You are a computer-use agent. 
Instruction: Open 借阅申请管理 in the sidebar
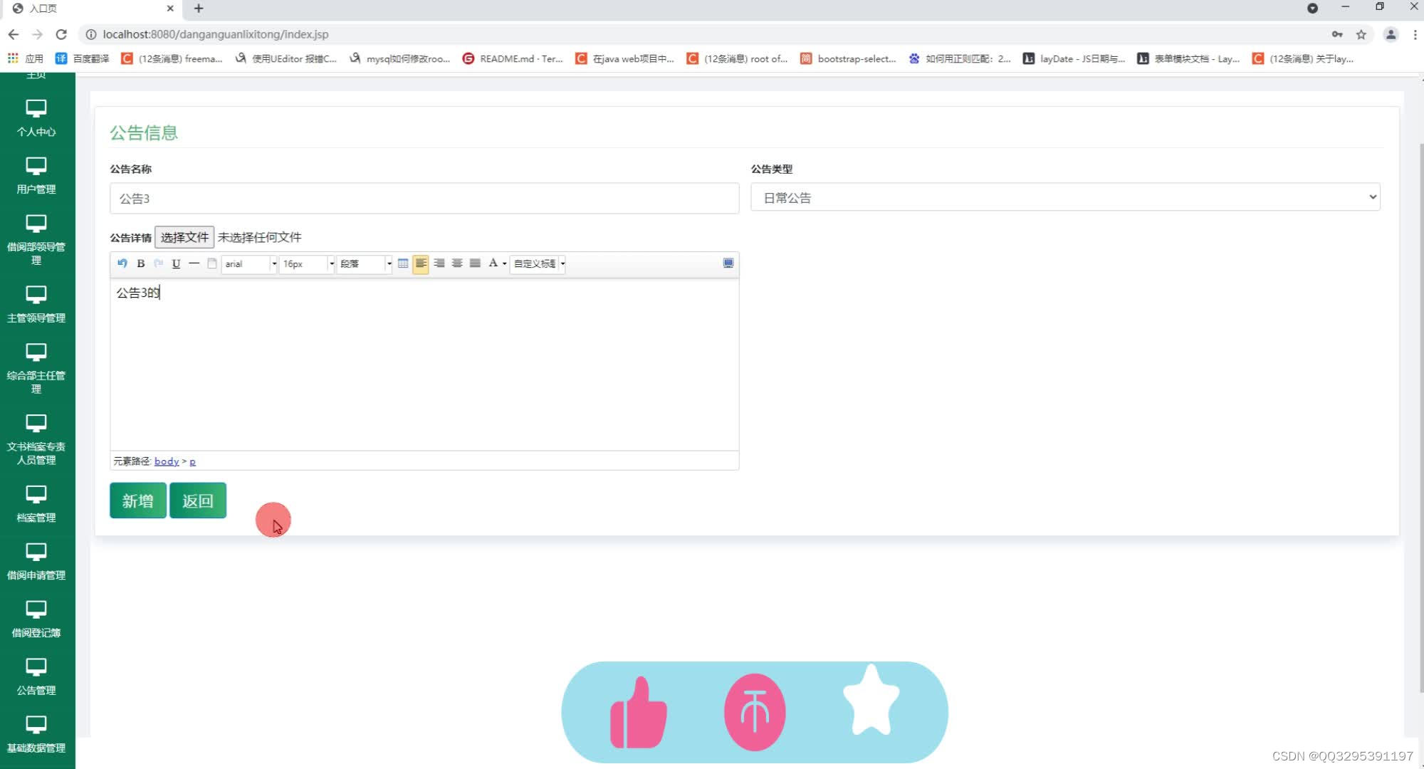[36, 562]
